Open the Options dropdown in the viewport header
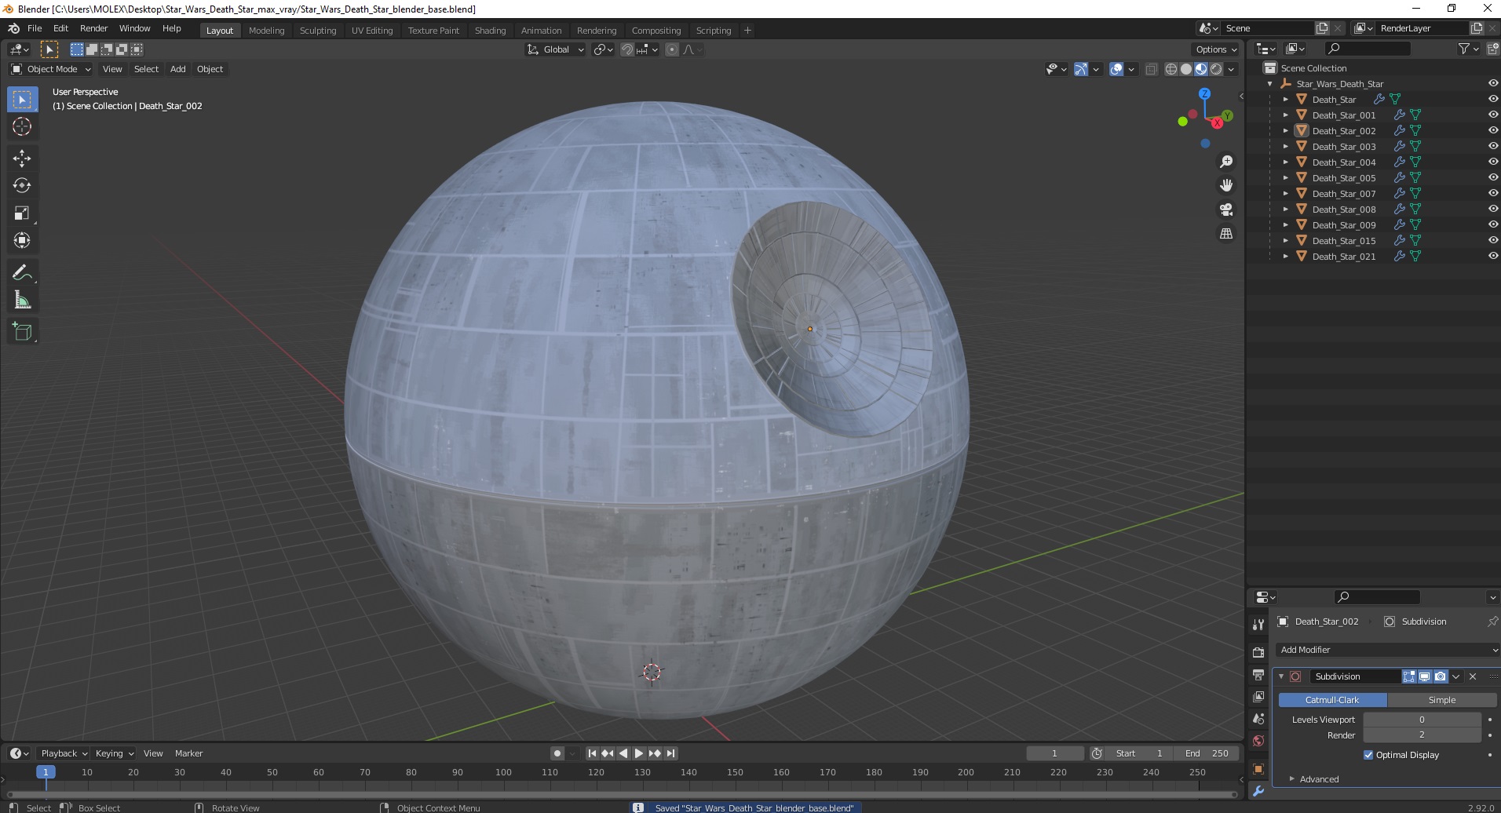Viewport: 1501px width, 813px height. pos(1215,49)
